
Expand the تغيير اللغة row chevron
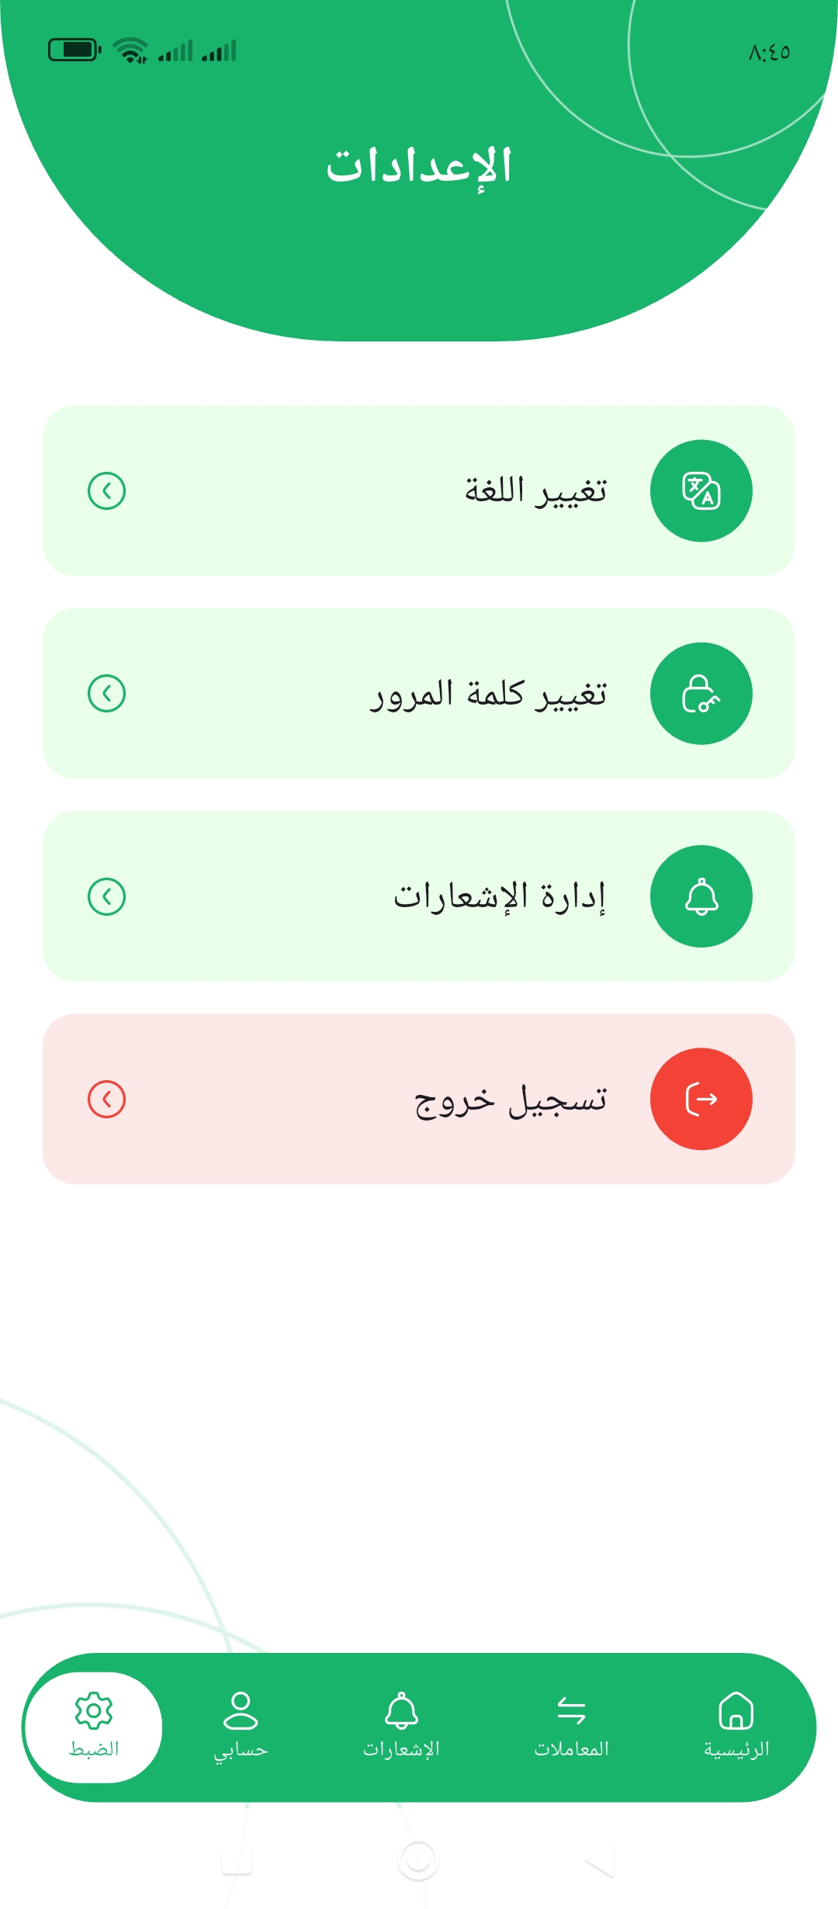[x=107, y=490]
